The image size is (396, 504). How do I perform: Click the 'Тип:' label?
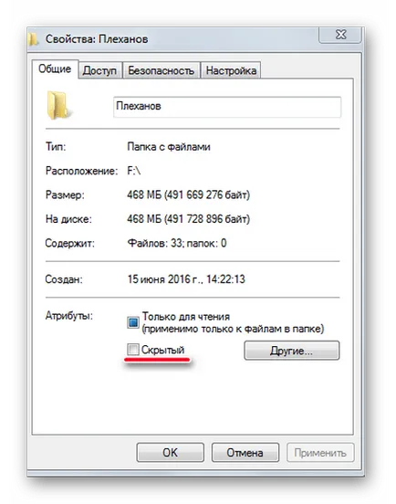56,147
